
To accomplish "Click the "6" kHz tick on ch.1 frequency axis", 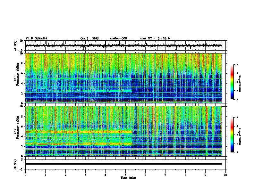I will (22, 74).
